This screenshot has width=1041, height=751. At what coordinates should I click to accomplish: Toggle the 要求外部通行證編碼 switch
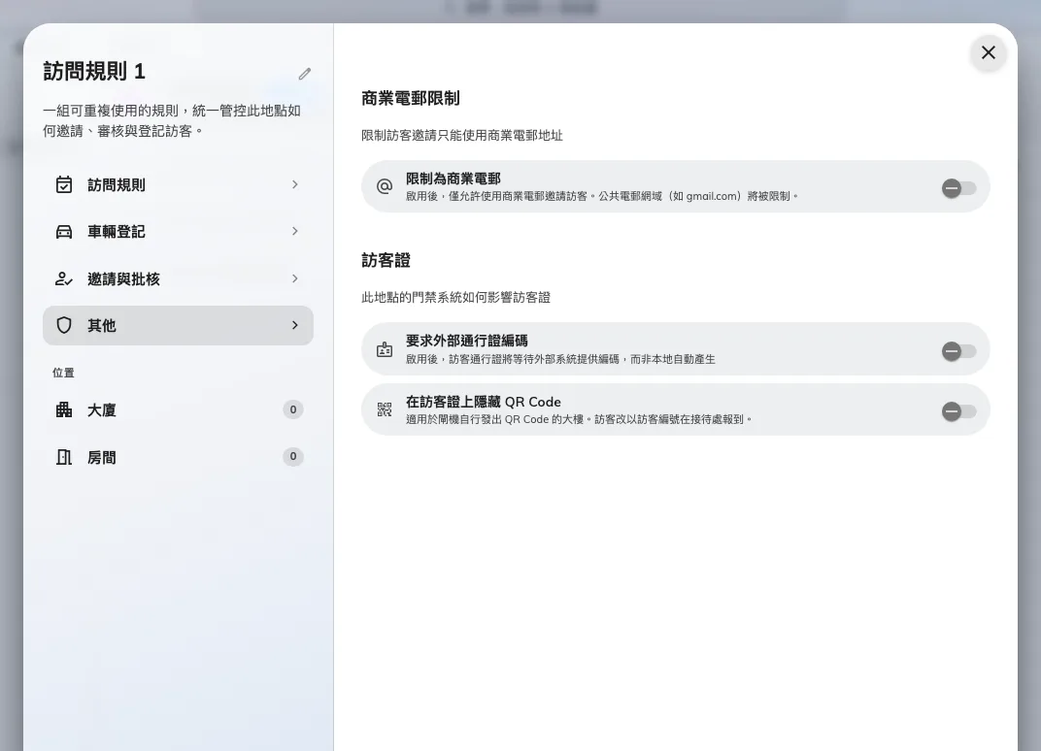click(959, 351)
